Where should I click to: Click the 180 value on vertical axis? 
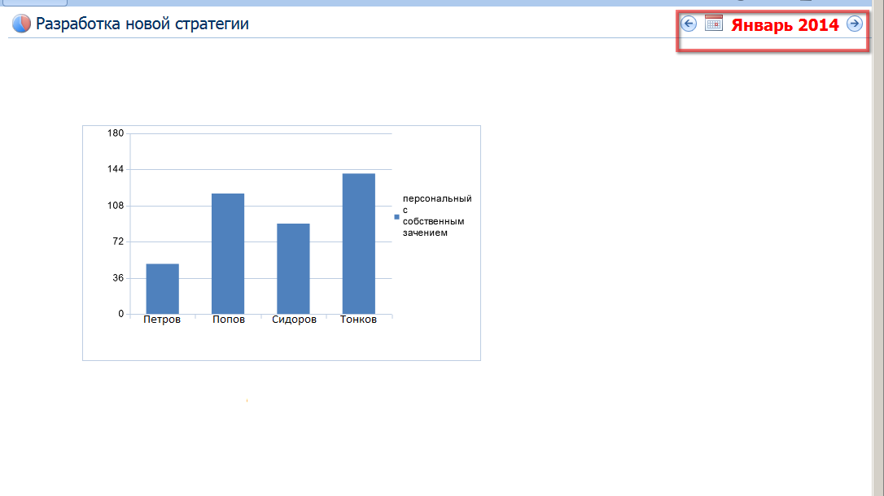116,133
